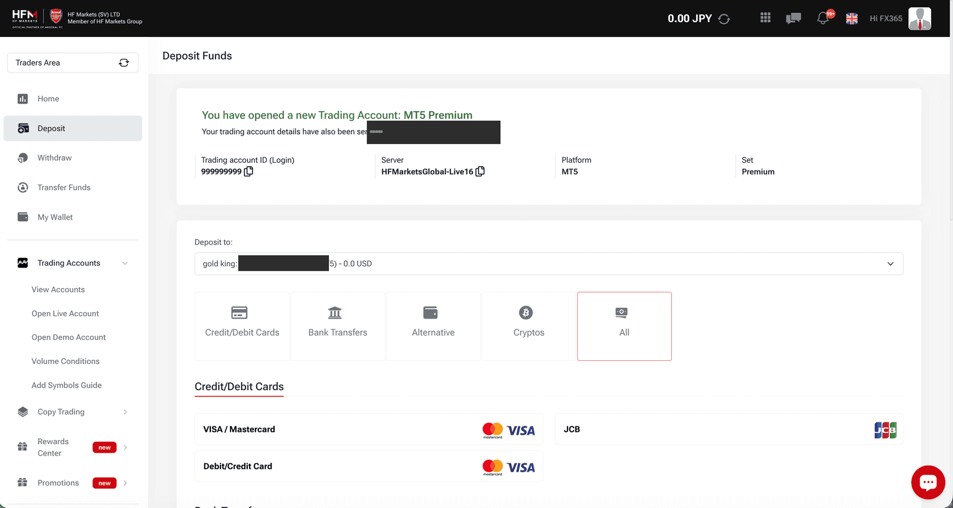Viewport: 953px width, 508px height.
Task: Click Mastercard logo in Debit/Credit Card row
Action: [493, 468]
